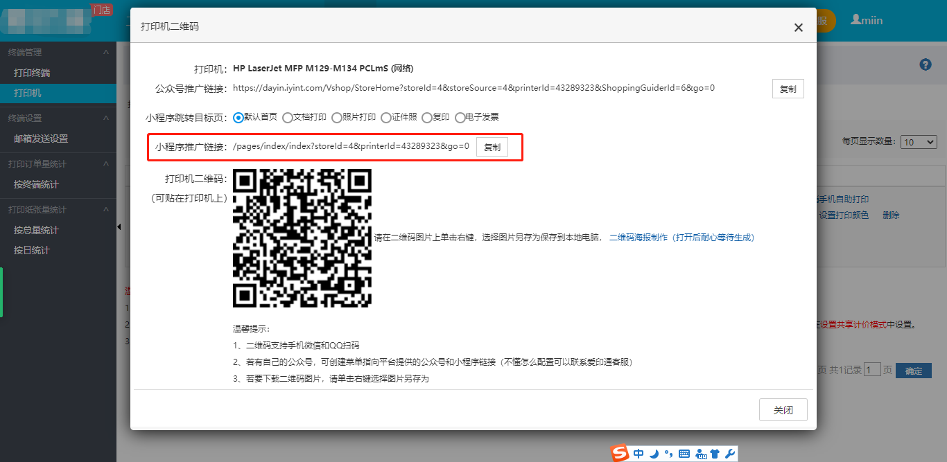This screenshot has height=462, width=947.
Task: Close the 打印机二维码 dialog with the X
Action: [x=799, y=28]
